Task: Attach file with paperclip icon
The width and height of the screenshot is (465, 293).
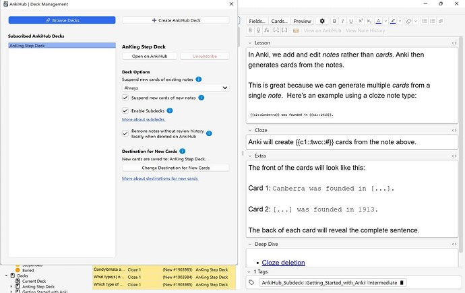Action: pos(250,30)
